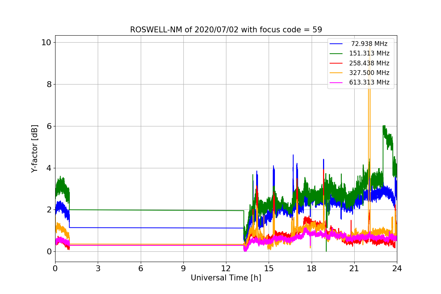
Task: Click the 'Y-factor [dB]' axis label
Action: point(35,148)
